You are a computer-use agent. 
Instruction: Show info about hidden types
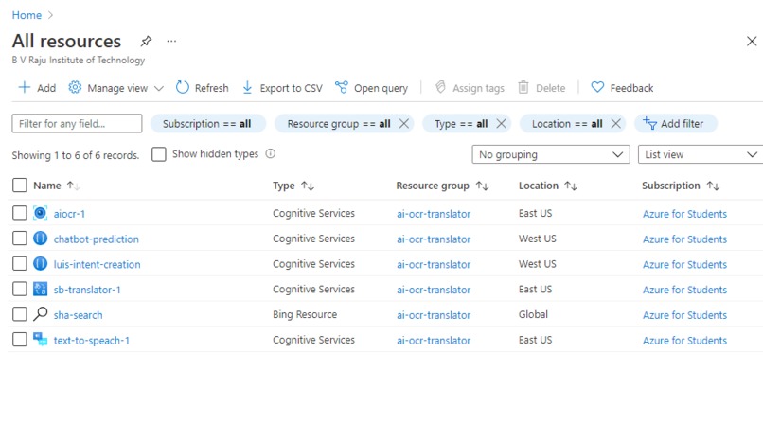point(271,153)
